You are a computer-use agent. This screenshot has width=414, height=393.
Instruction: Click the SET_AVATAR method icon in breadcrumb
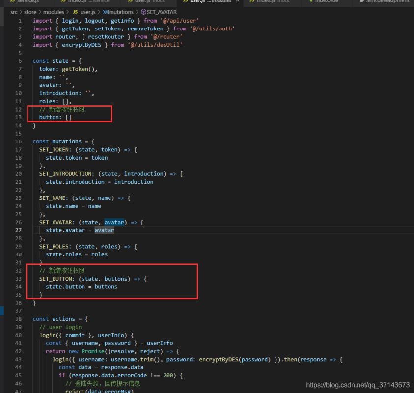[x=143, y=12]
